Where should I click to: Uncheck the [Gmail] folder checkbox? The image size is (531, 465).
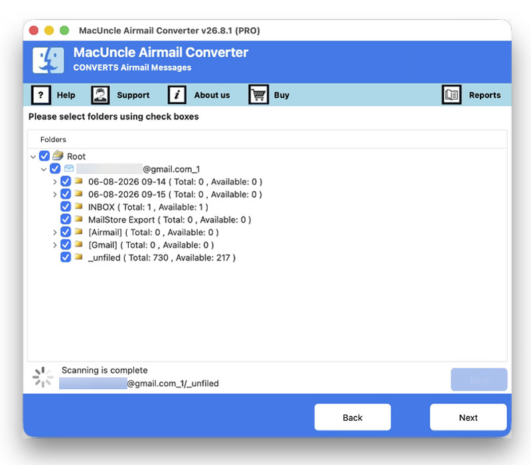pos(66,244)
